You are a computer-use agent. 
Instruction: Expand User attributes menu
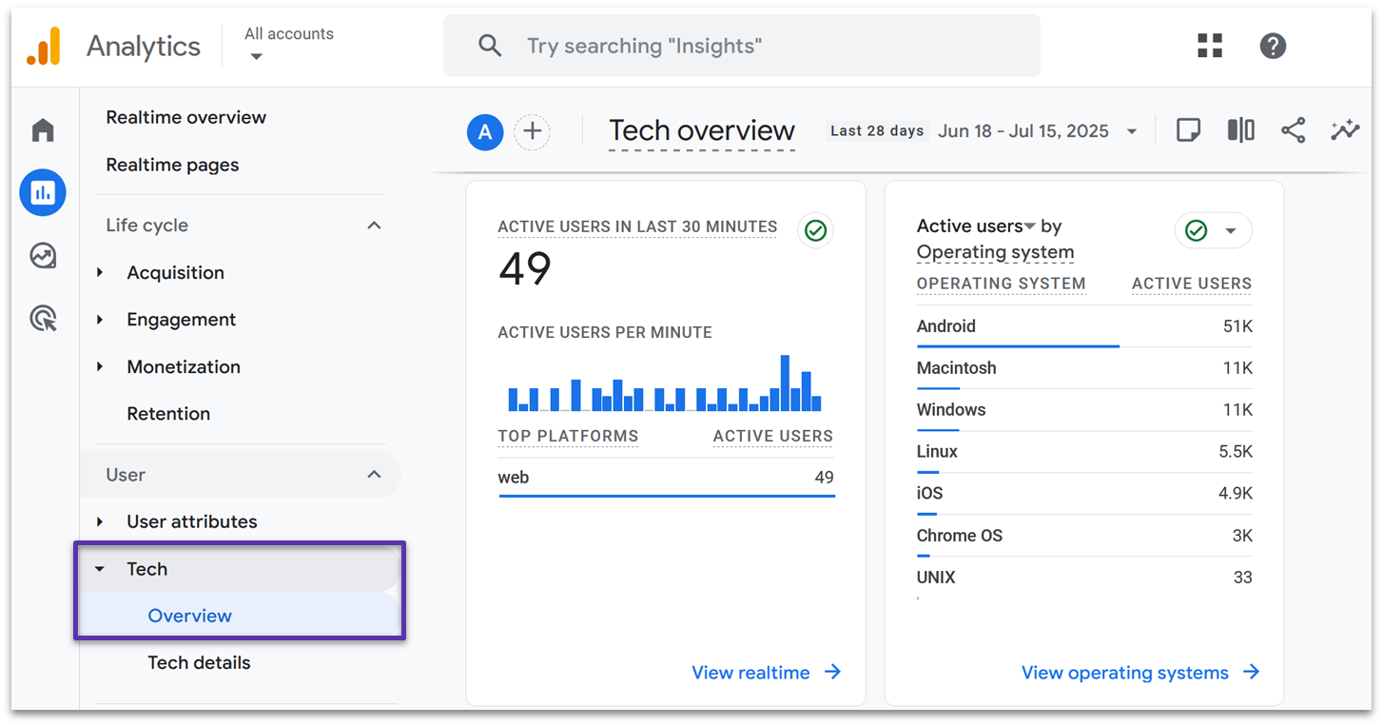pos(100,521)
